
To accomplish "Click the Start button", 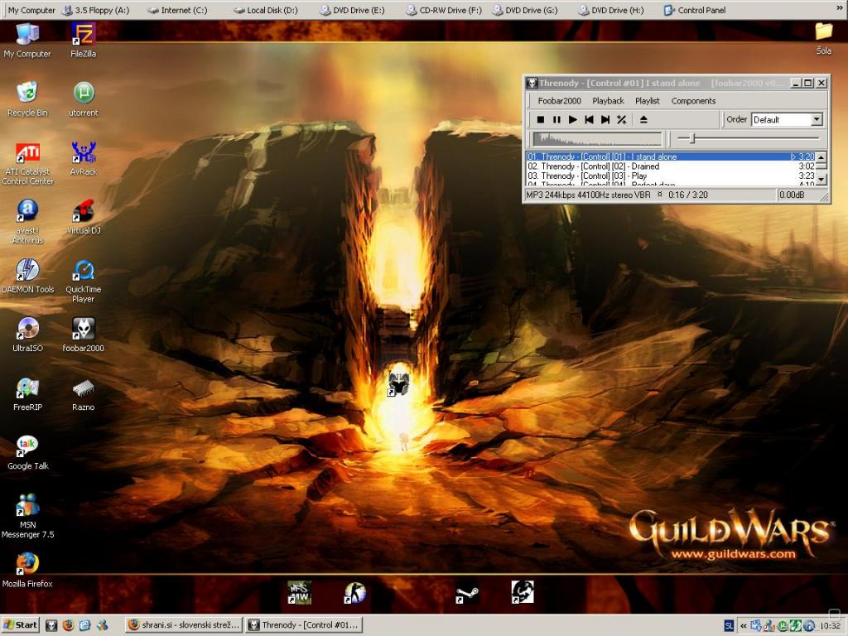I will [21, 625].
